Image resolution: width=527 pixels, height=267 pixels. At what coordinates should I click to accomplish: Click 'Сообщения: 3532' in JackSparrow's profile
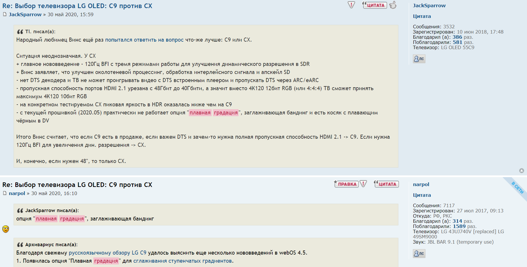click(x=434, y=27)
